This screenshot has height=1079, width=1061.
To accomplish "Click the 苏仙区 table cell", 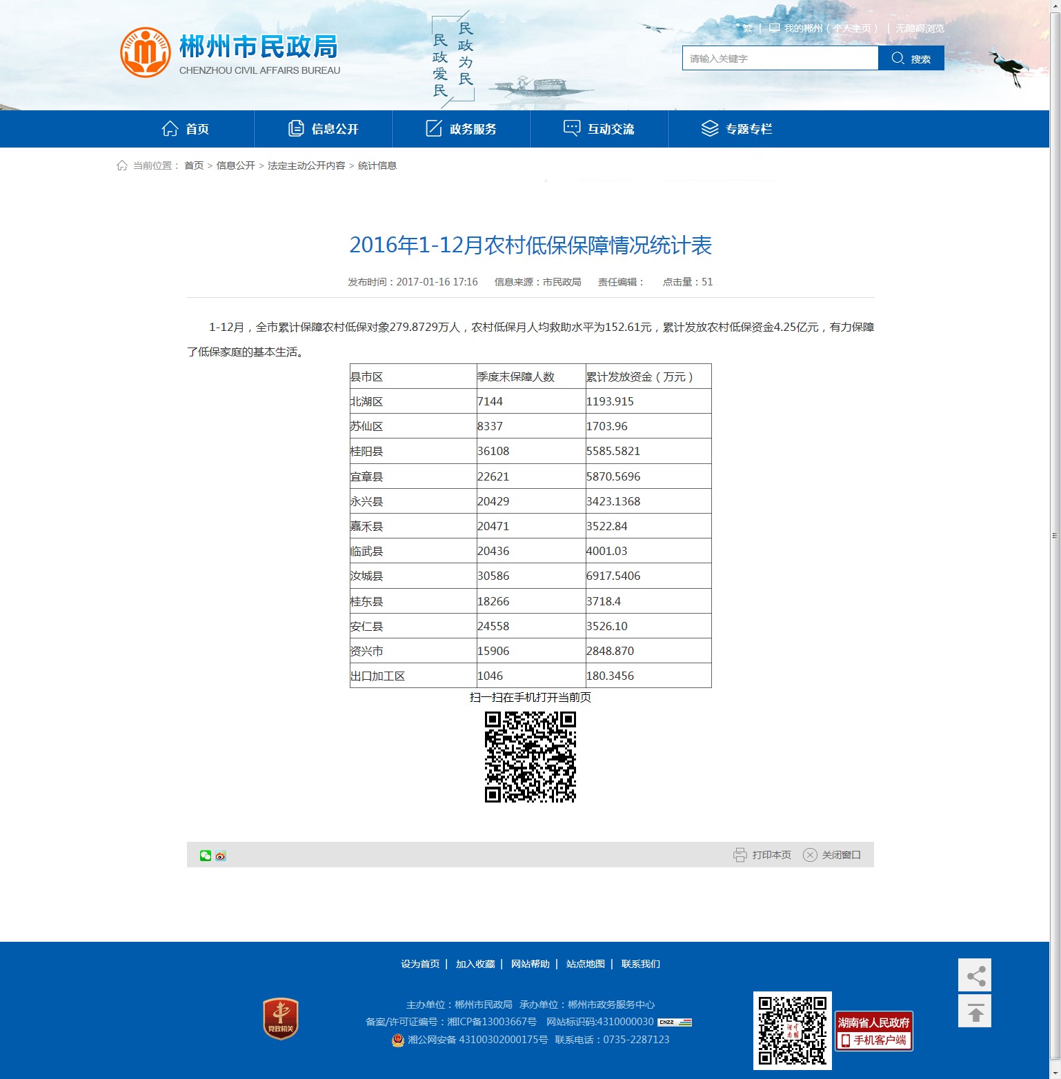I will 413,426.
